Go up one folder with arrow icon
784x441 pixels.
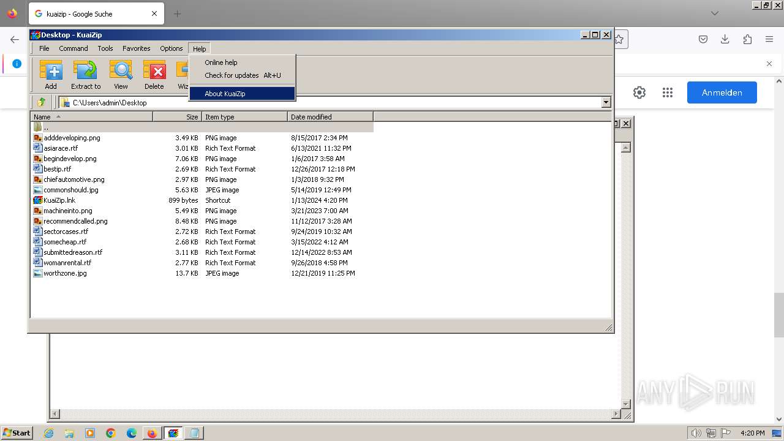click(x=41, y=102)
